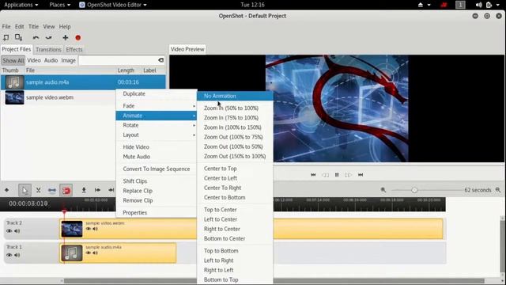Click the red playhead marker on ruler
Viewport: 506px width, 285px height.
click(64, 212)
